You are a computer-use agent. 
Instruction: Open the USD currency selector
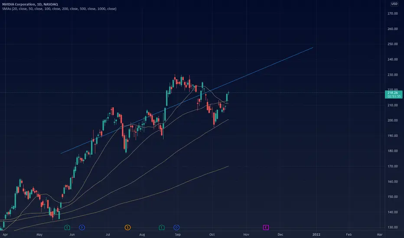394,4
